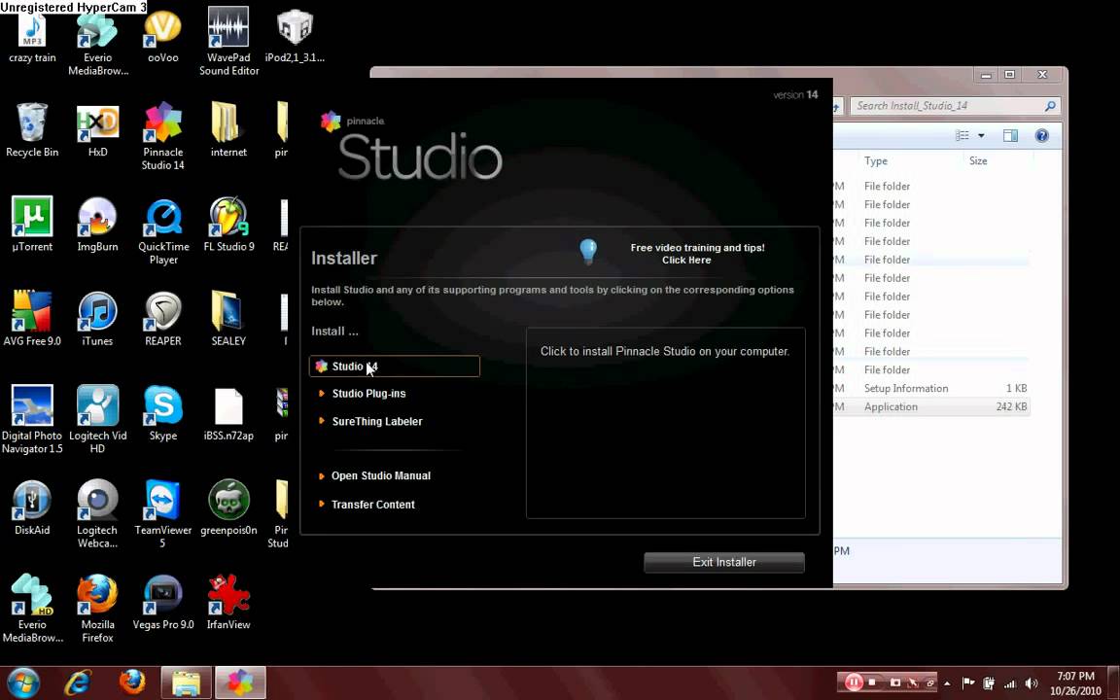This screenshot has height=700, width=1120.
Task: Open the Windows Start menu
Action: (x=23, y=682)
